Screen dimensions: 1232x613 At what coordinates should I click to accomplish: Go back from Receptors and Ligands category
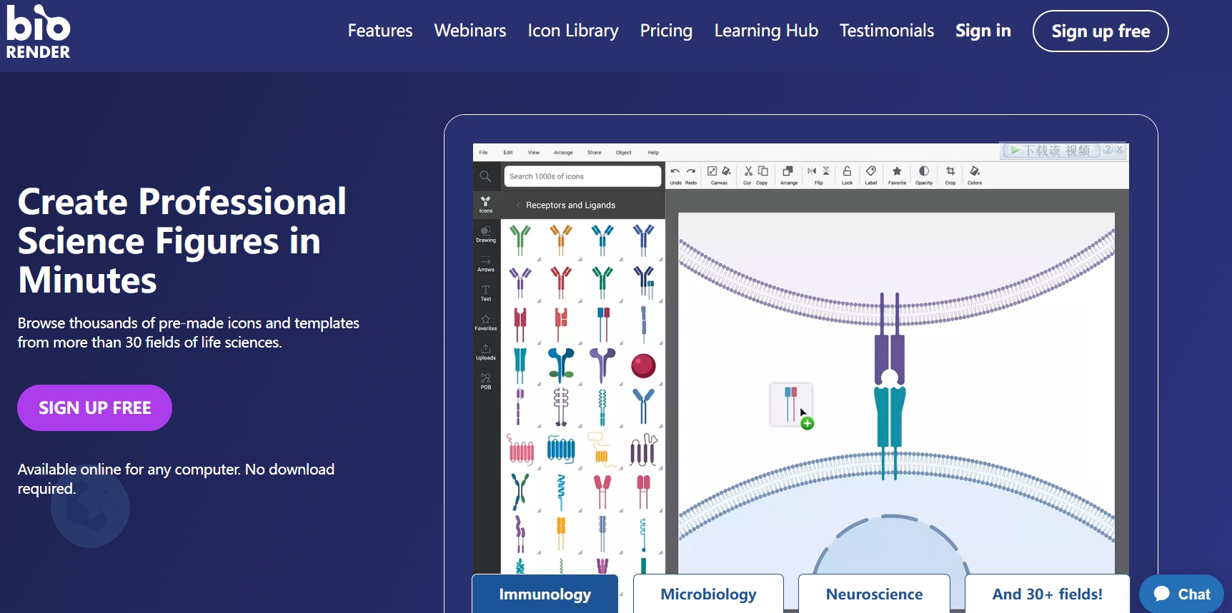[x=518, y=206]
